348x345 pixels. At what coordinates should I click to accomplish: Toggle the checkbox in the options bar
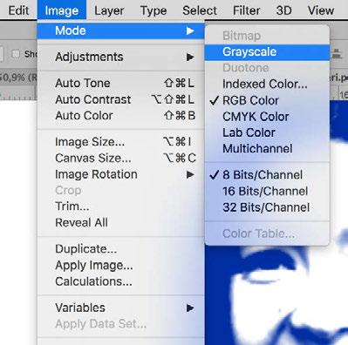click(x=16, y=54)
